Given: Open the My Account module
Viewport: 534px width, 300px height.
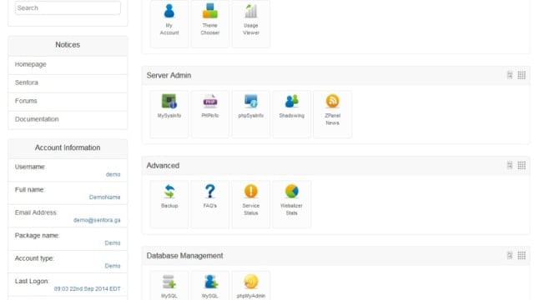Looking at the screenshot, I should click(x=169, y=23).
